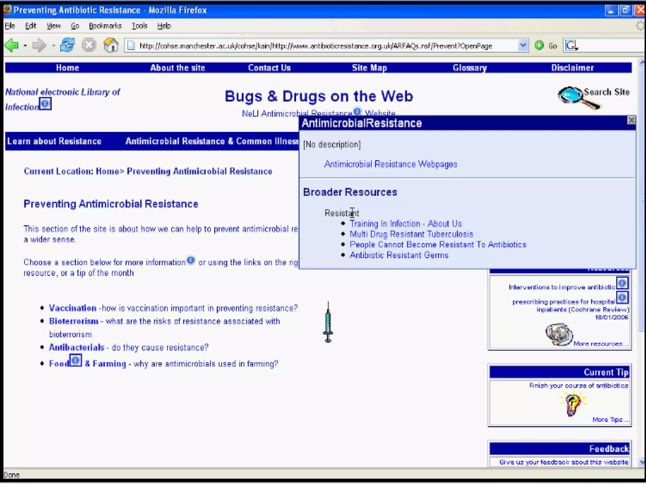Open Multi Drug Resistant Tuberculosis link

[411, 234]
